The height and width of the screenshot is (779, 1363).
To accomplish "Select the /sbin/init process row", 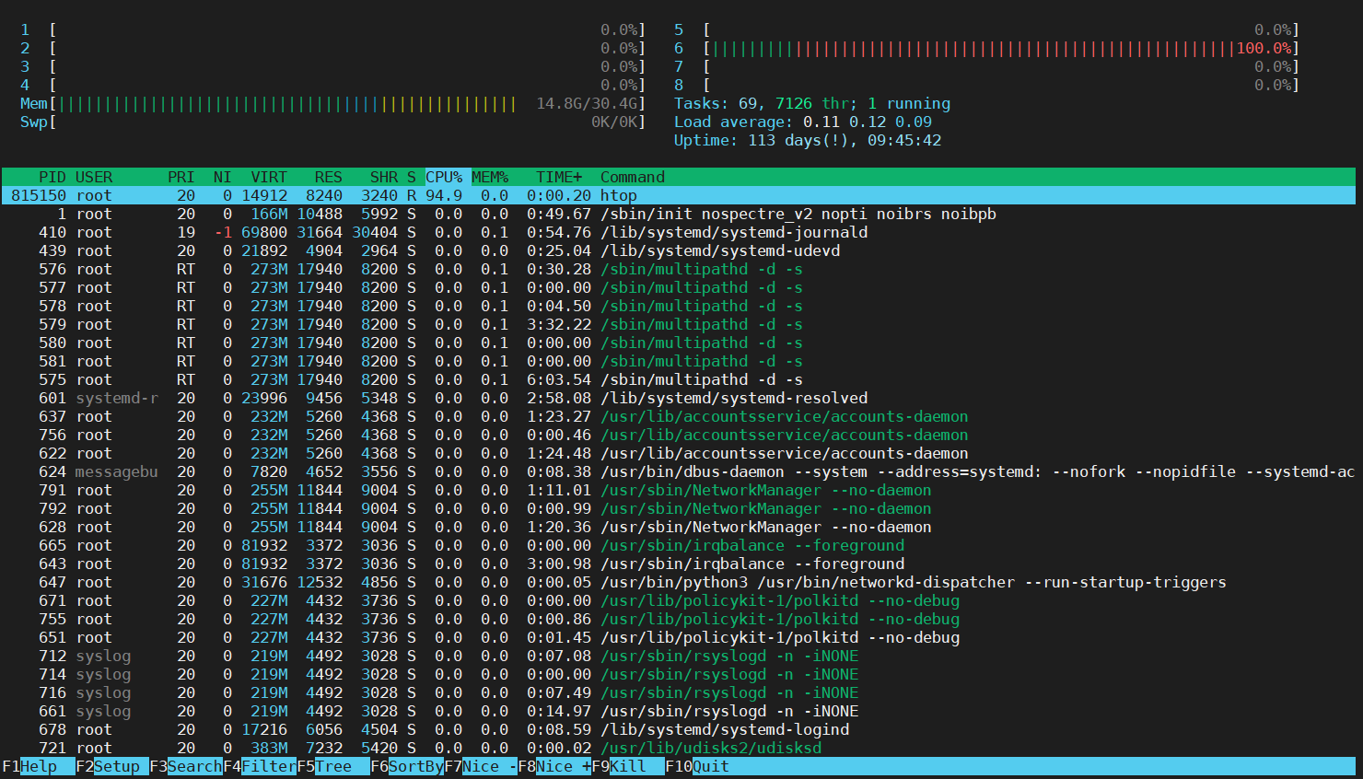I will pos(679,214).
